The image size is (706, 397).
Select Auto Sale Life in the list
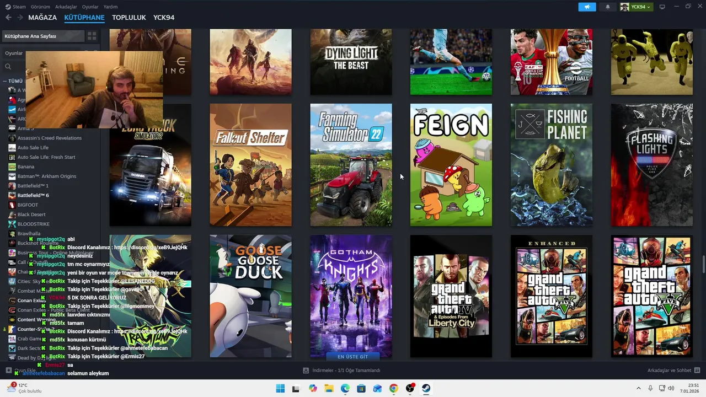point(33,147)
